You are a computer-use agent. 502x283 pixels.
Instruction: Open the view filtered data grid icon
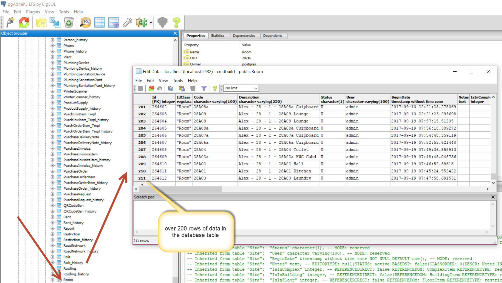coord(113,23)
